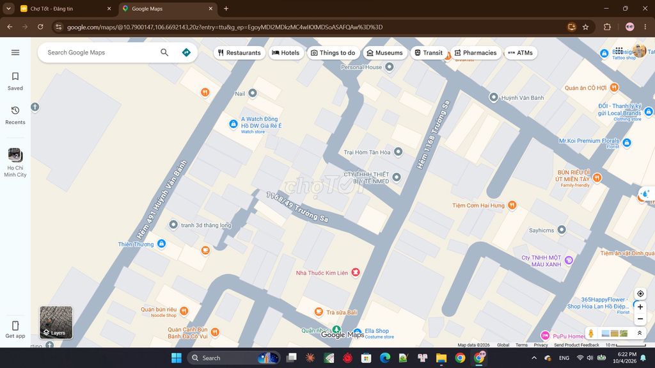Screen dimensions: 655x368
Task: Click Cty TNHH MỘT MÀU XANH marker
Action: click(569, 260)
